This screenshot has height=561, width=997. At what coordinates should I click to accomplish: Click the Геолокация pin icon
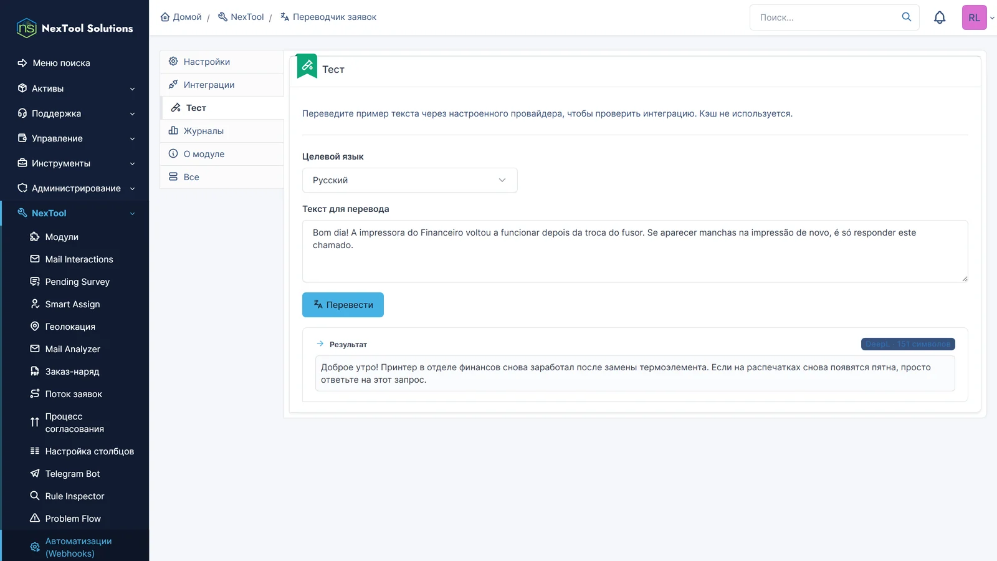35,326
